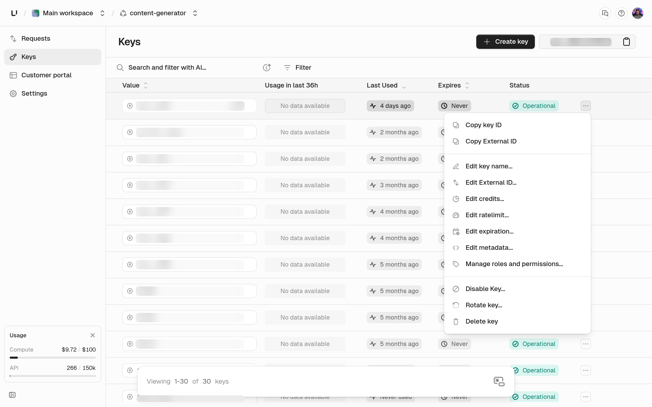Viewport: 652px width, 407px height.
Task: Click the calendar icon beside Edit expiration
Action: pos(456,231)
